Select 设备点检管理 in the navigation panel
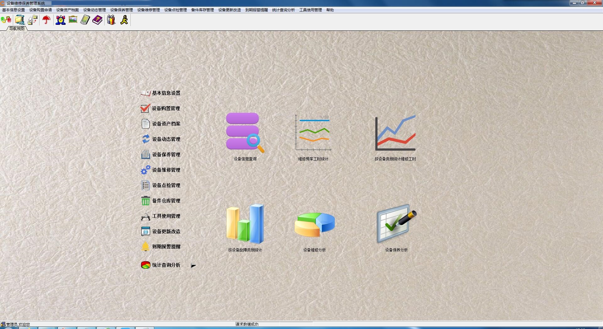 [160, 185]
